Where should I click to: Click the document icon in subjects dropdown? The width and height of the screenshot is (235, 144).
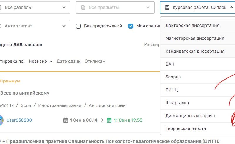click(83, 7)
